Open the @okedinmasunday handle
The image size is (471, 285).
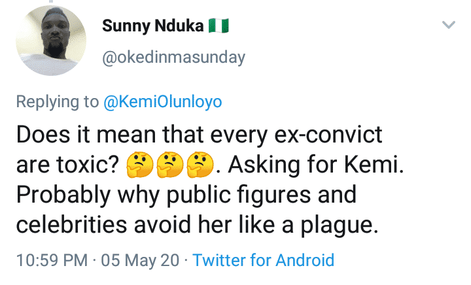(x=174, y=58)
